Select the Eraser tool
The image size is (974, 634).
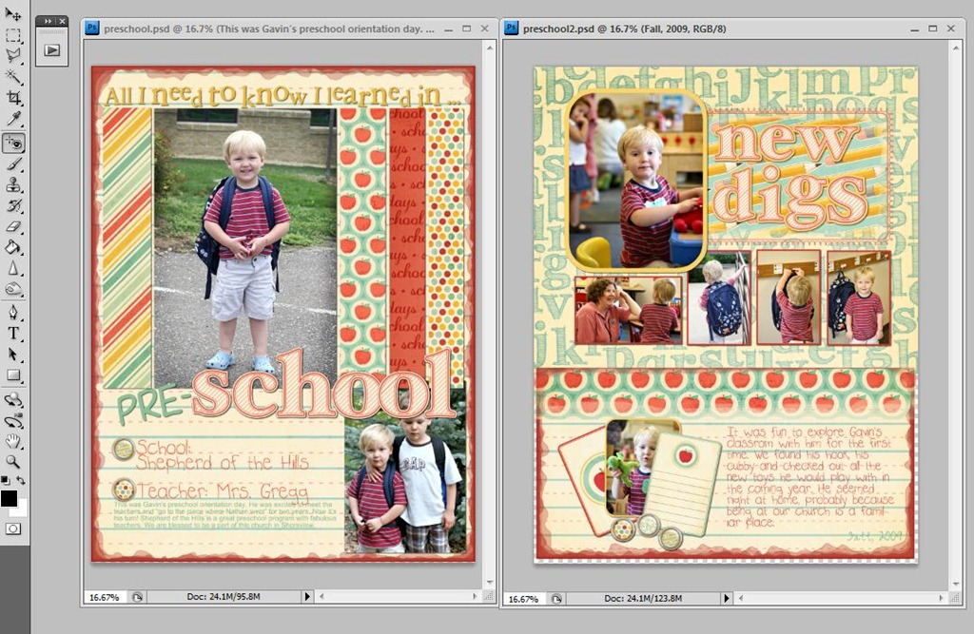13,227
